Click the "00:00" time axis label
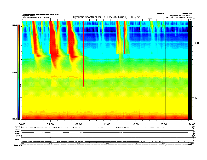This screenshot has width=207, height=160. 22,124
